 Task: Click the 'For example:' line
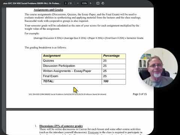point(32,33)
